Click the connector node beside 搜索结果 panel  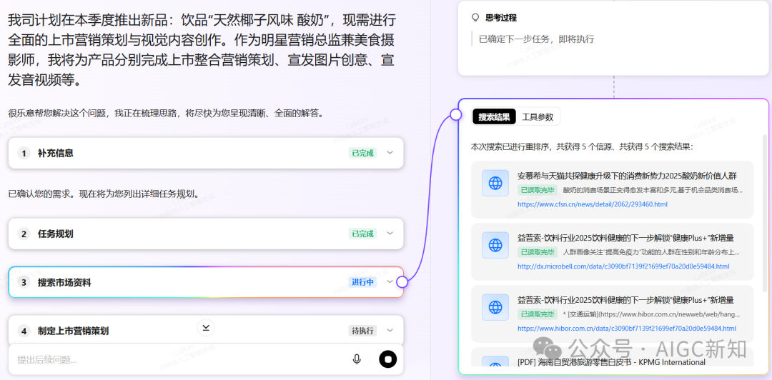pyautogui.click(x=456, y=115)
